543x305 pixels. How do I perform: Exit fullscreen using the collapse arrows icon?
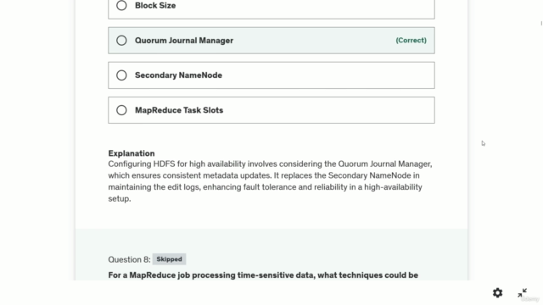click(523, 293)
